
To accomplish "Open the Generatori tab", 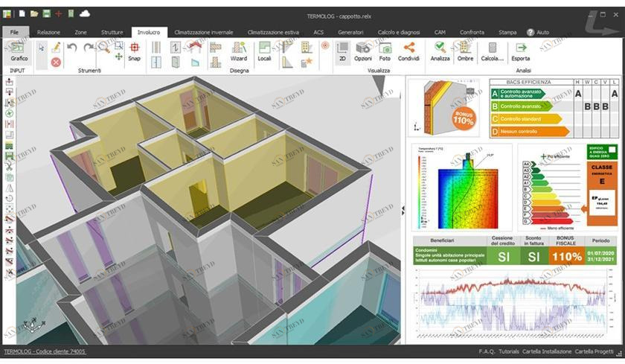I will (x=350, y=32).
